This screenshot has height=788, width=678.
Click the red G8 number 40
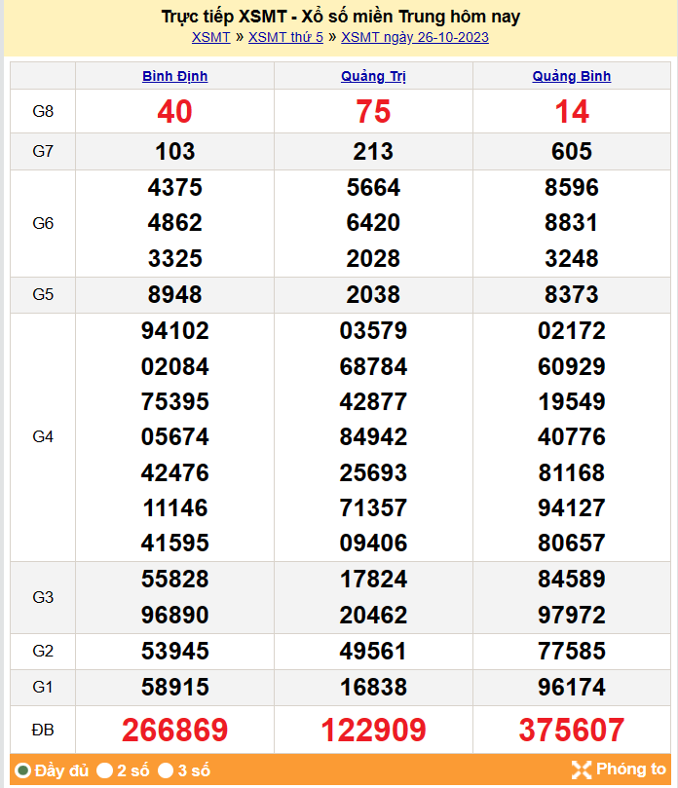click(174, 112)
